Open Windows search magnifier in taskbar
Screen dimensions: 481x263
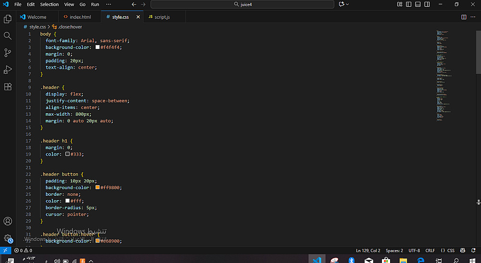coord(456,260)
